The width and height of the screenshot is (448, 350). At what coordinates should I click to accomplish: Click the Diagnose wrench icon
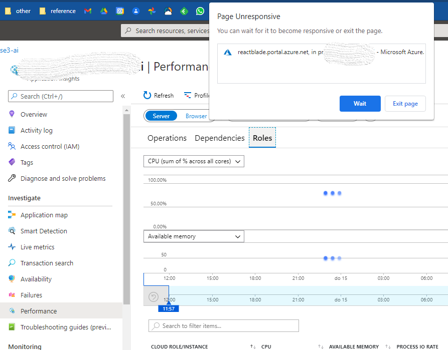pos(12,178)
